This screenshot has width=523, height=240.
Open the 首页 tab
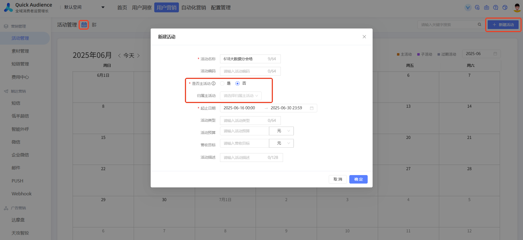tap(122, 8)
